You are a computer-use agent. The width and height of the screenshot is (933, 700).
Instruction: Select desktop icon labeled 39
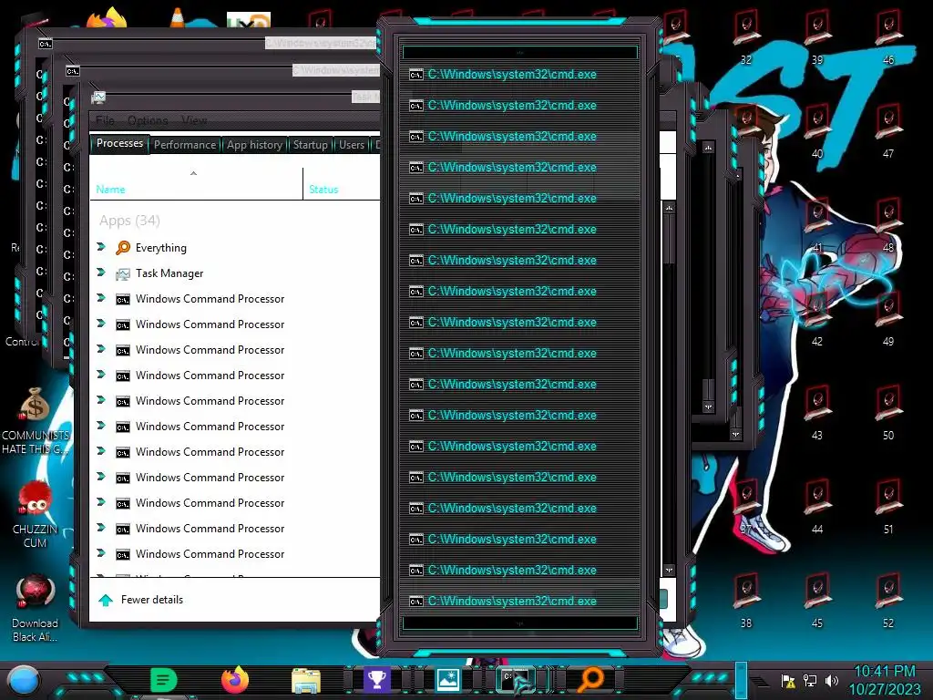tap(817, 36)
